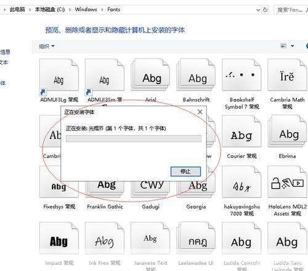
Task: Click the Franklin Gothic font label
Action: [105, 206]
